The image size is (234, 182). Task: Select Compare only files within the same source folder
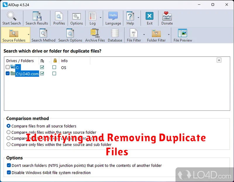pyautogui.click(x=9, y=132)
